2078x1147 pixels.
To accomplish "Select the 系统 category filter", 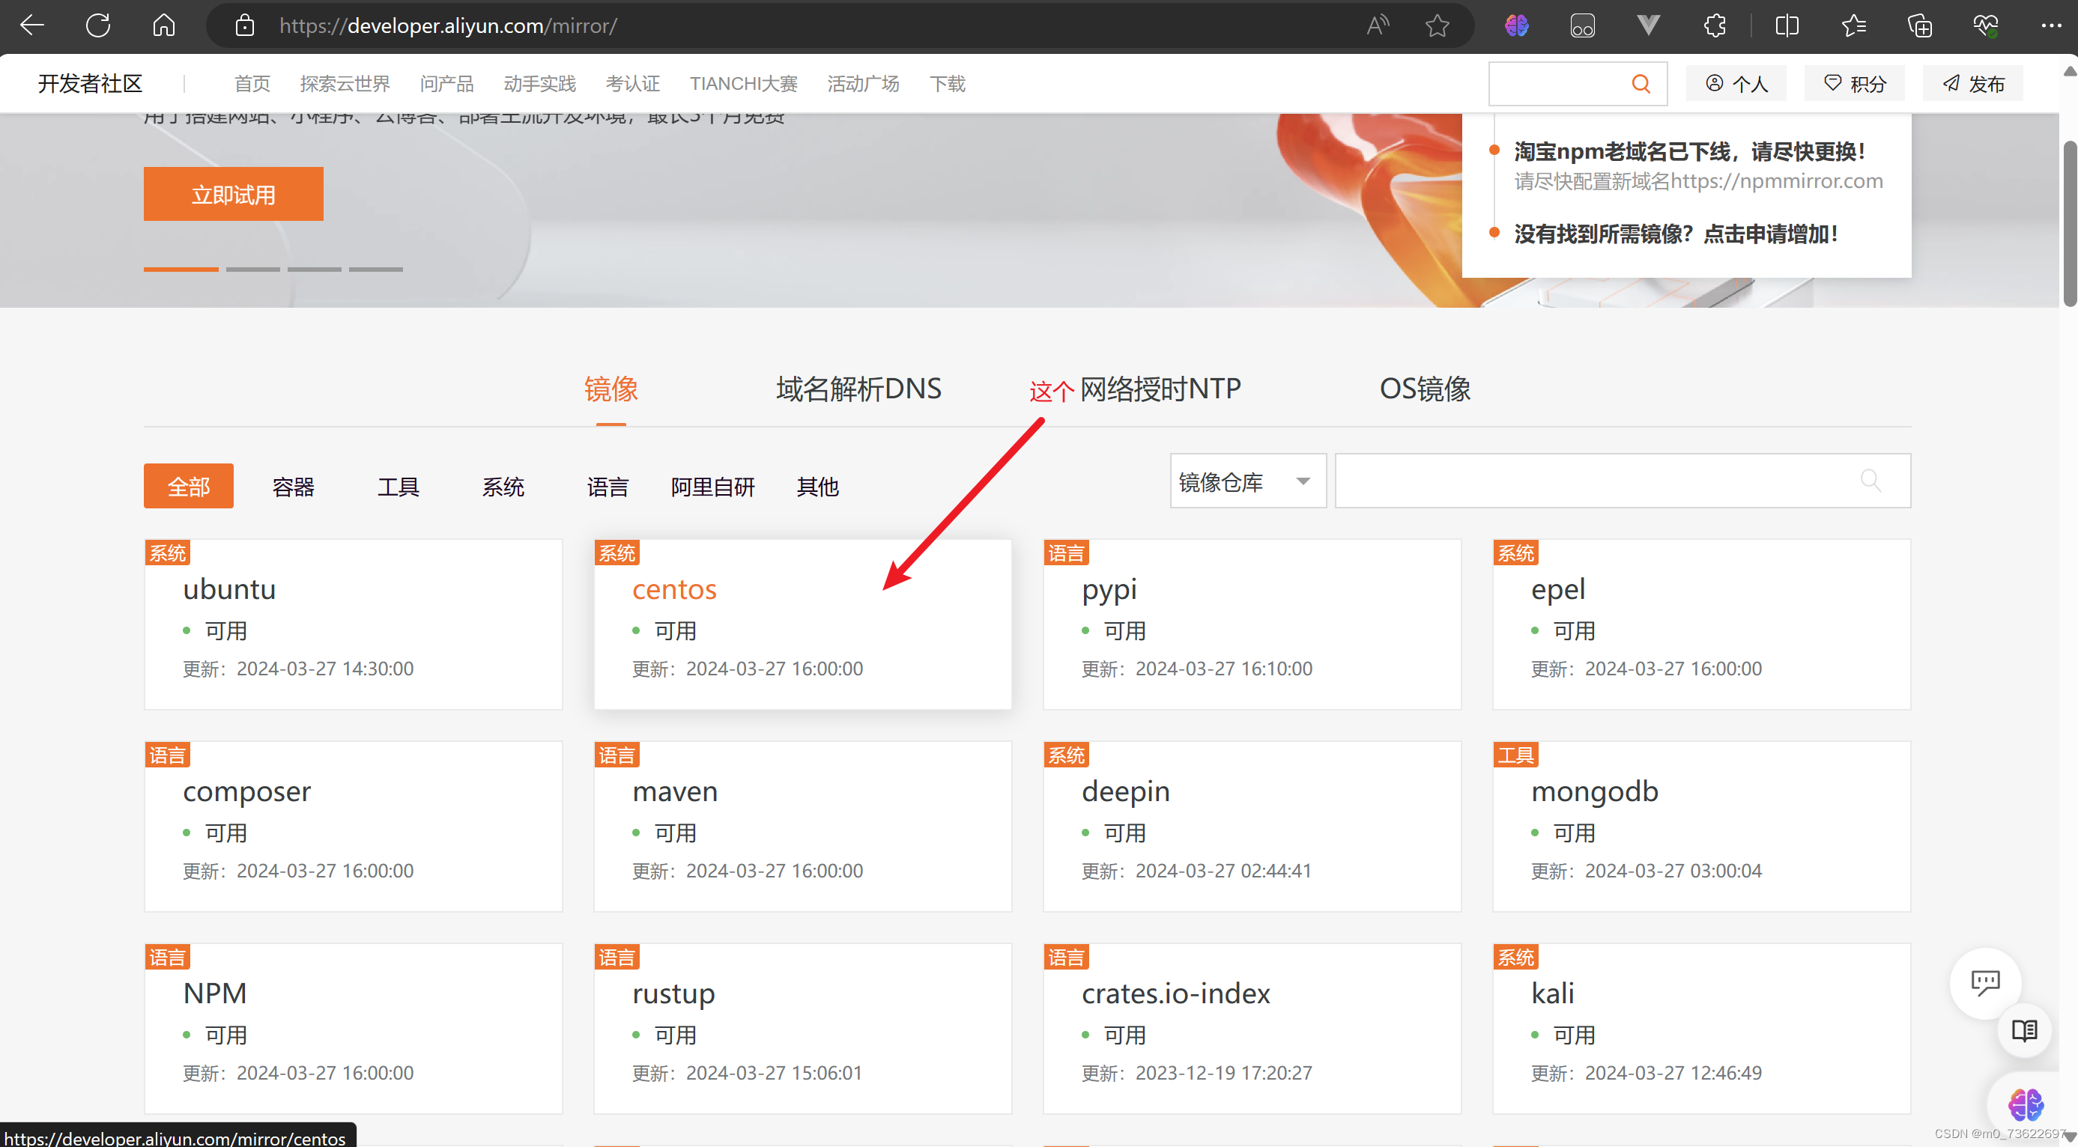I will (503, 487).
